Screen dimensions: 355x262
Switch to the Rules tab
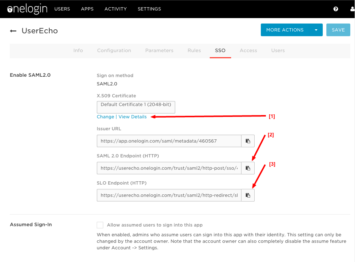point(194,50)
